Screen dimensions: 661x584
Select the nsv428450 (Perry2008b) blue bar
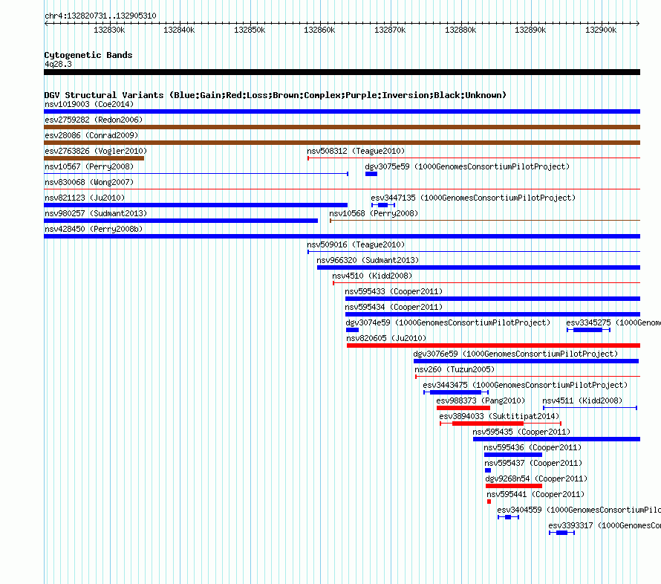[342, 236]
